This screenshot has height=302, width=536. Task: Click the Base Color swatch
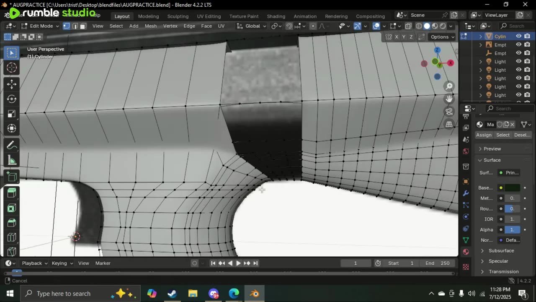tap(512, 187)
